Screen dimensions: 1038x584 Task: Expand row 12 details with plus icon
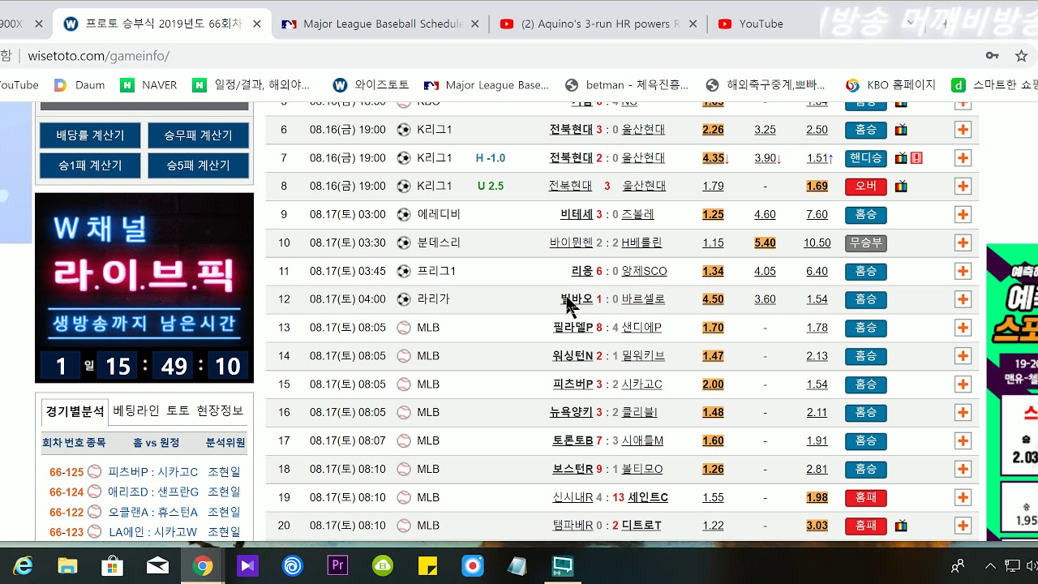963,299
